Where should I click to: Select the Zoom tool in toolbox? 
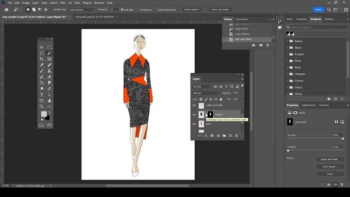tap(42, 107)
